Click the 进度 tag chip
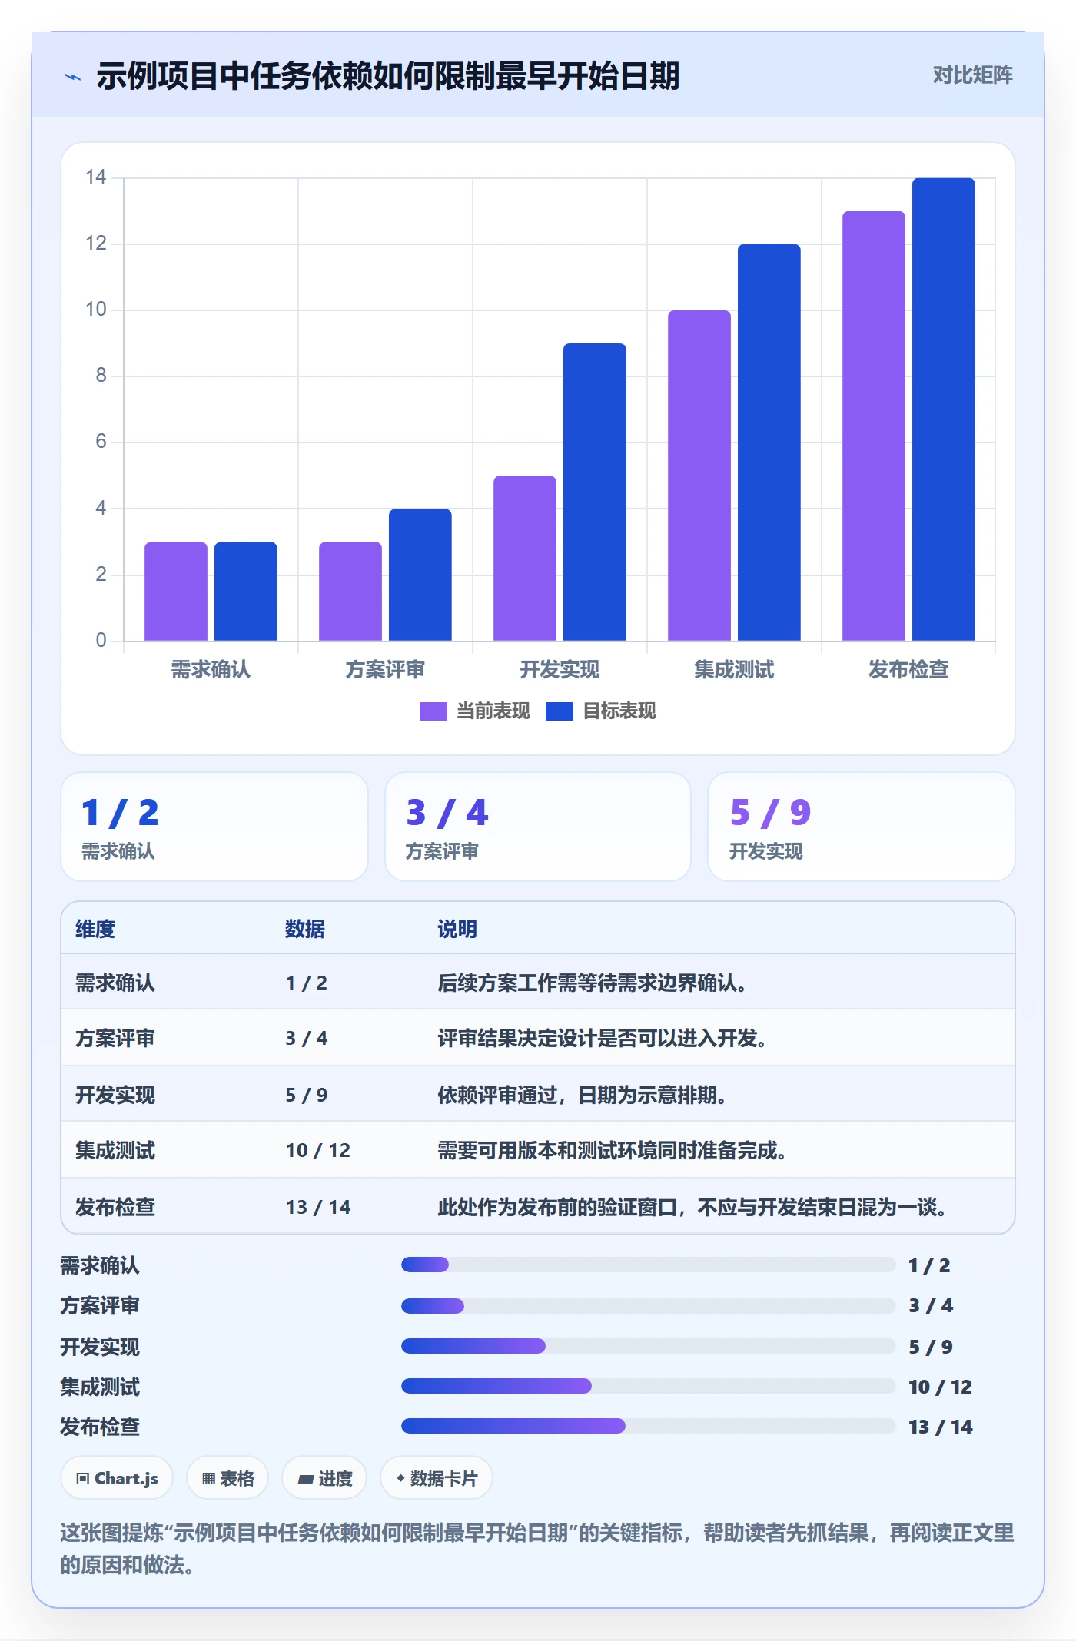 point(324,1478)
